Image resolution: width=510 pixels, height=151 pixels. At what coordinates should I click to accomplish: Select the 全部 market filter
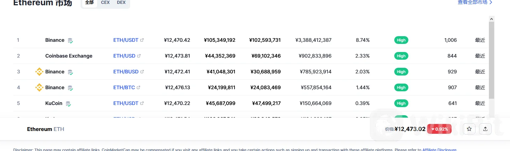(89, 2)
